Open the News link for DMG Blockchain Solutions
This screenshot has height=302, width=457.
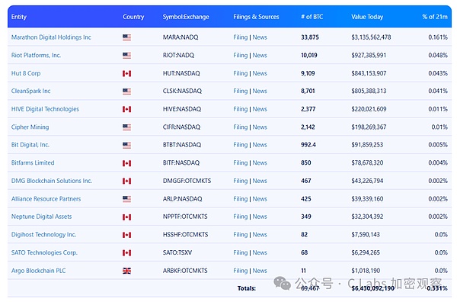point(260,181)
